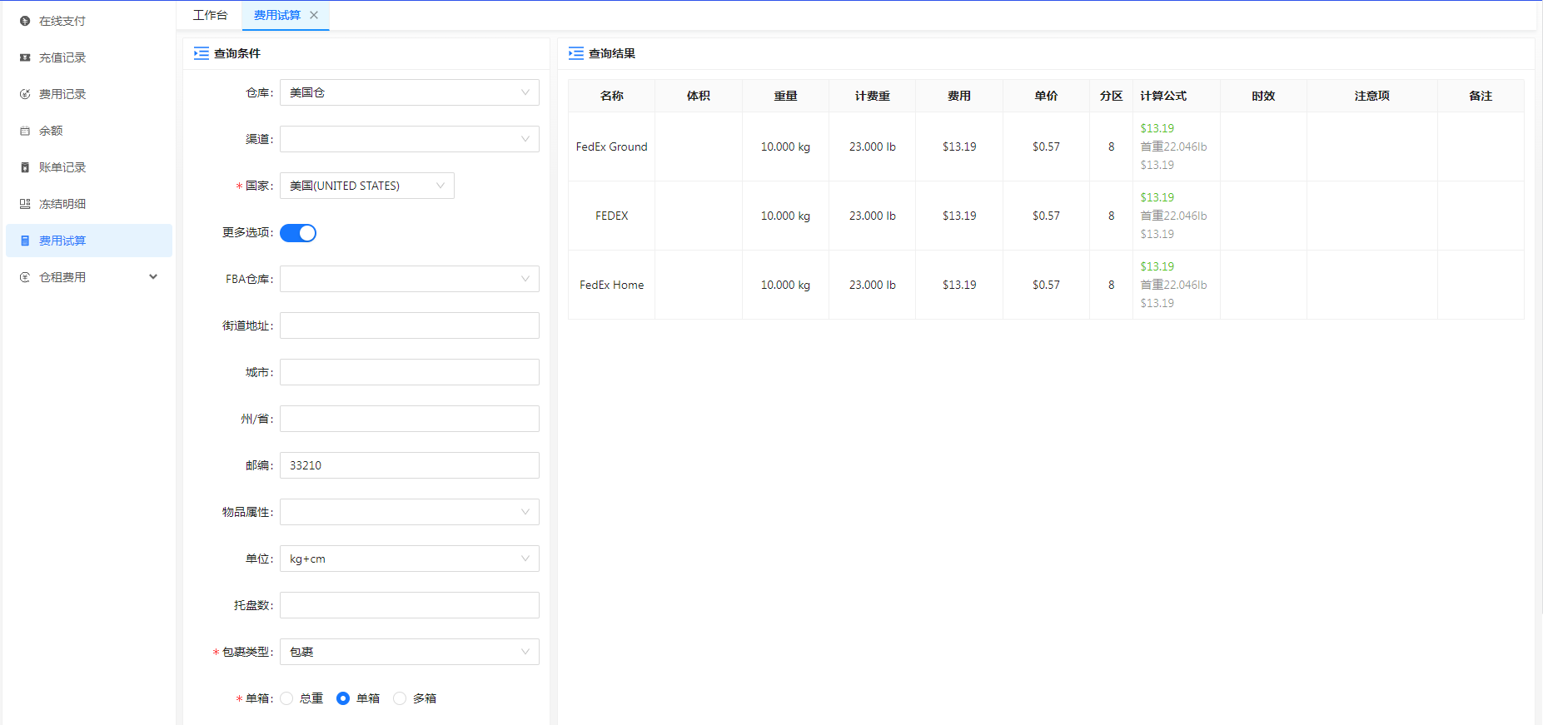The width and height of the screenshot is (1543, 725).
Task: Open the 单位 dropdown showing kg+cm
Action: (x=409, y=559)
